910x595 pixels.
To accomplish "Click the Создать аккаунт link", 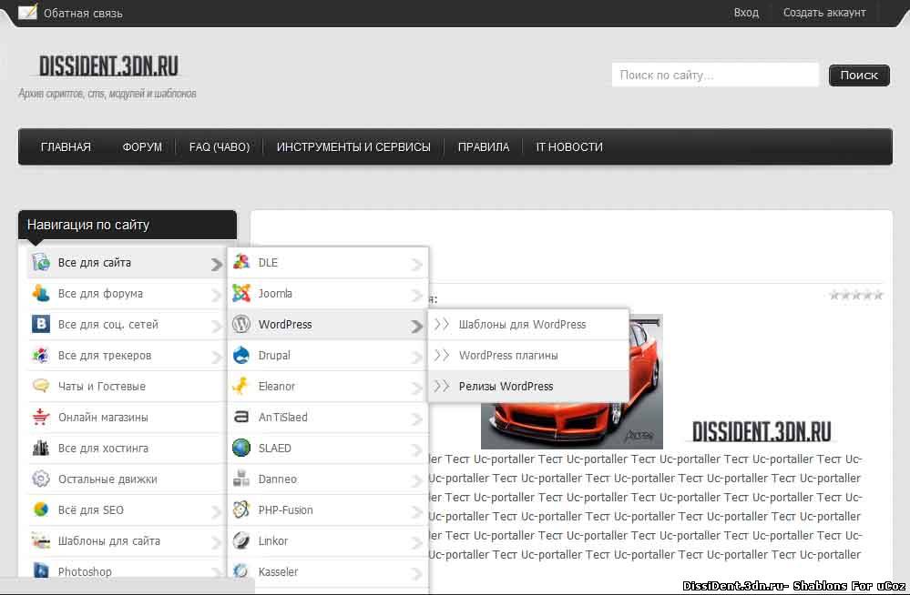I will tap(824, 12).
